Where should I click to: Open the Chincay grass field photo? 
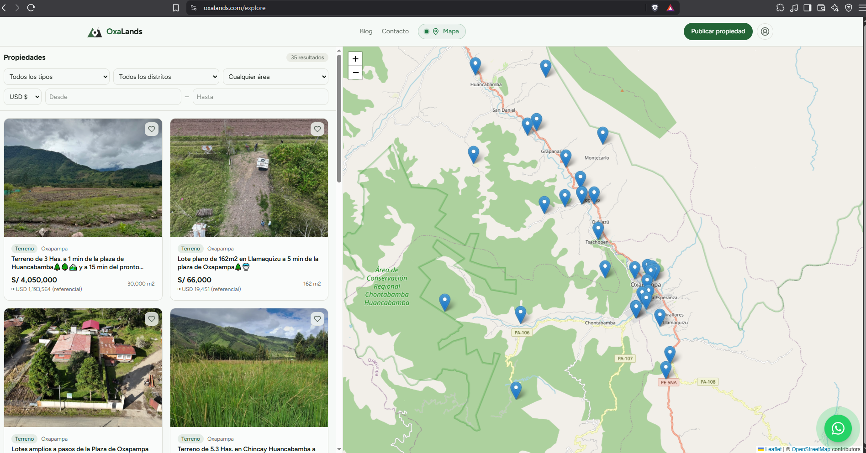(249, 368)
